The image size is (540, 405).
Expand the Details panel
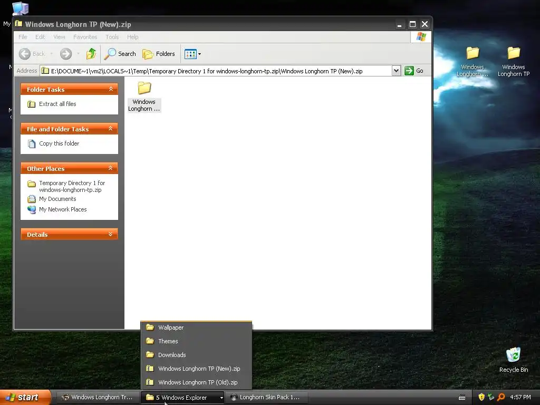111,234
